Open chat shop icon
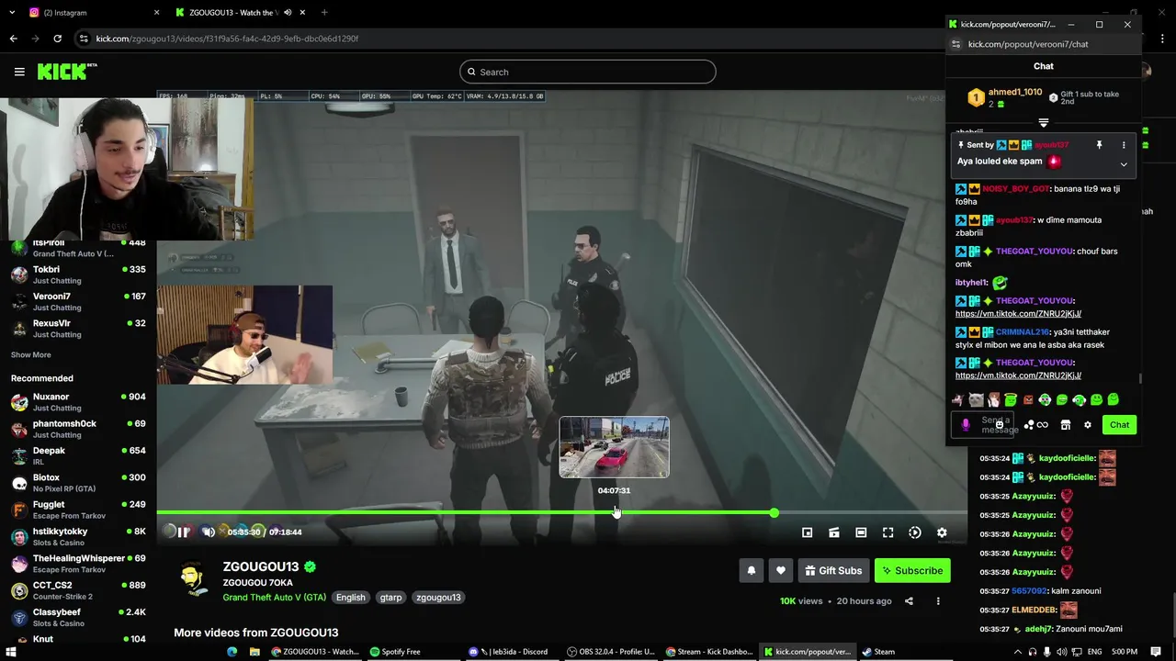Image resolution: width=1176 pixels, height=661 pixels. pos(1066,425)
